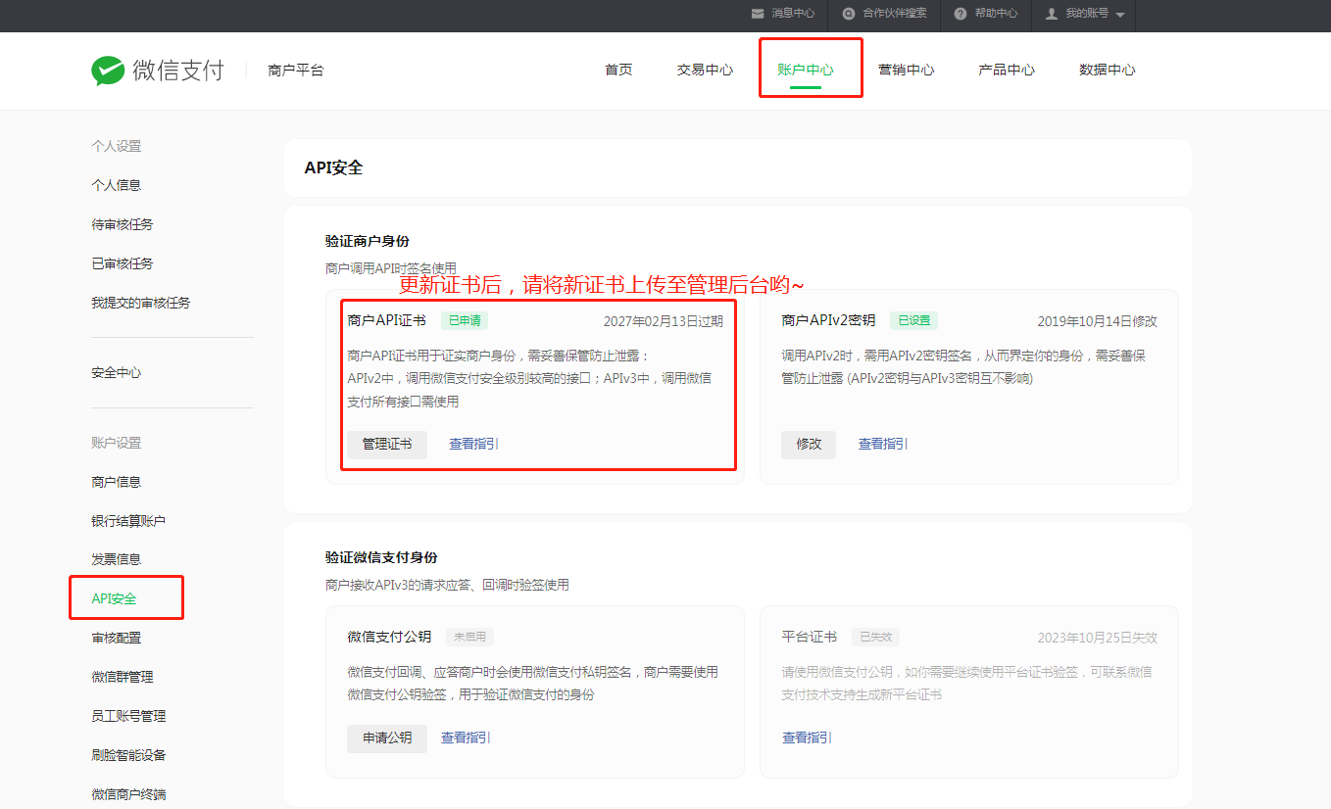Viewport: 1331px width, 809px height.
Task: Click the question mark icon for 帮助中心
Action: click(961, 14)
